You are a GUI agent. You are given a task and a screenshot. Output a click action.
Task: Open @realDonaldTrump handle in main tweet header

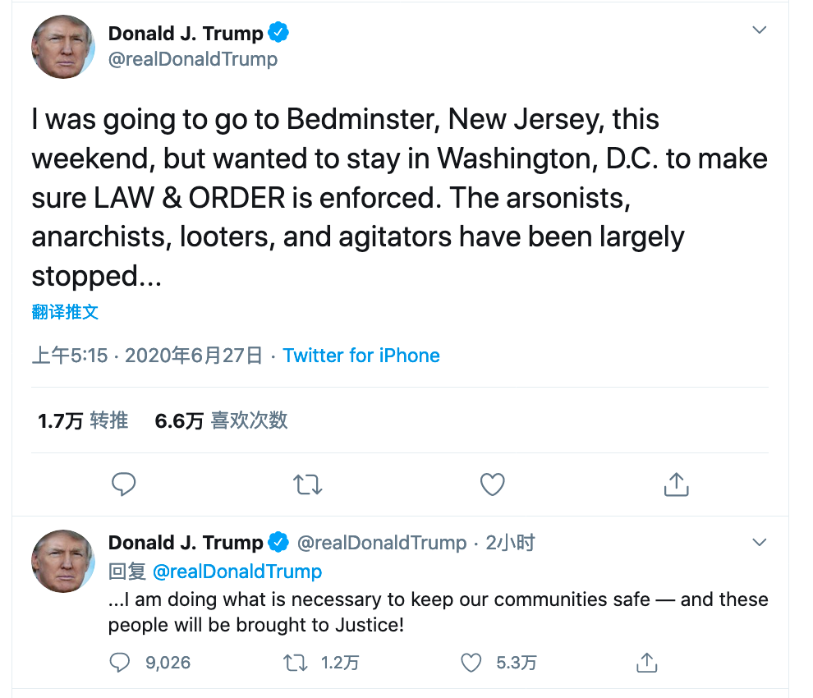pyautogui.click(x=193, y=59)
